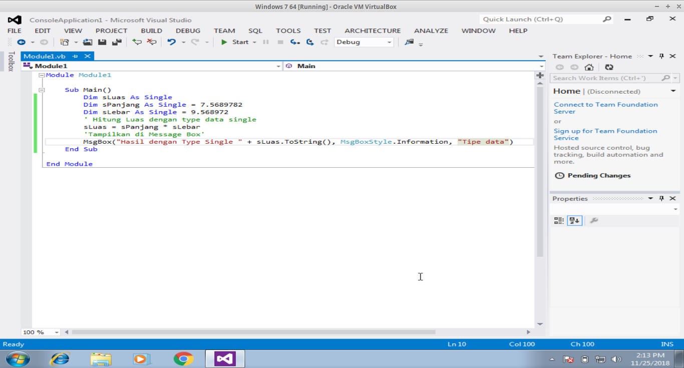Click the Step Over debug icon

click(x=310, y=42)
